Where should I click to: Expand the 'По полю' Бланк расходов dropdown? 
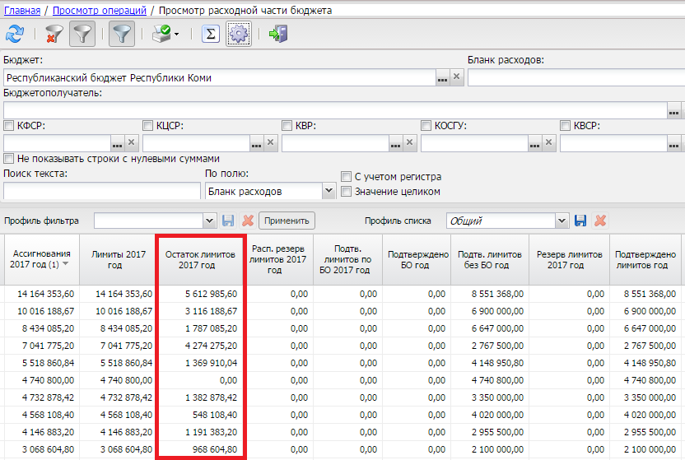click(329, 191)
